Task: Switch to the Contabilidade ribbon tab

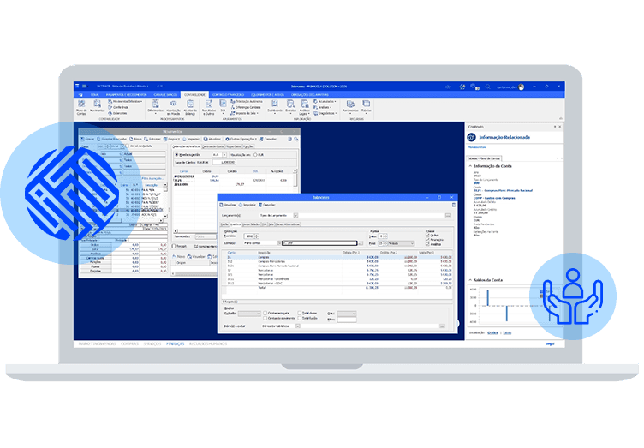Action: click(x=194, y=95)
